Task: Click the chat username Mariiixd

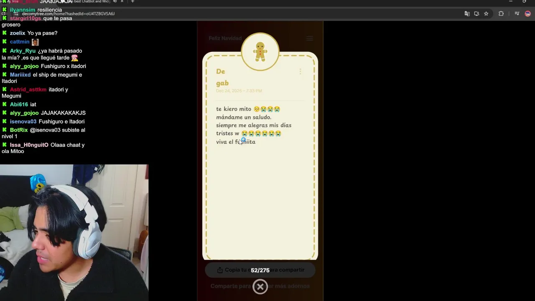Action: (20, 75)
